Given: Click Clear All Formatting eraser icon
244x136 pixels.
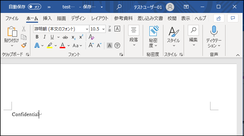Looking at the screenshot, I should pos(91,37).
